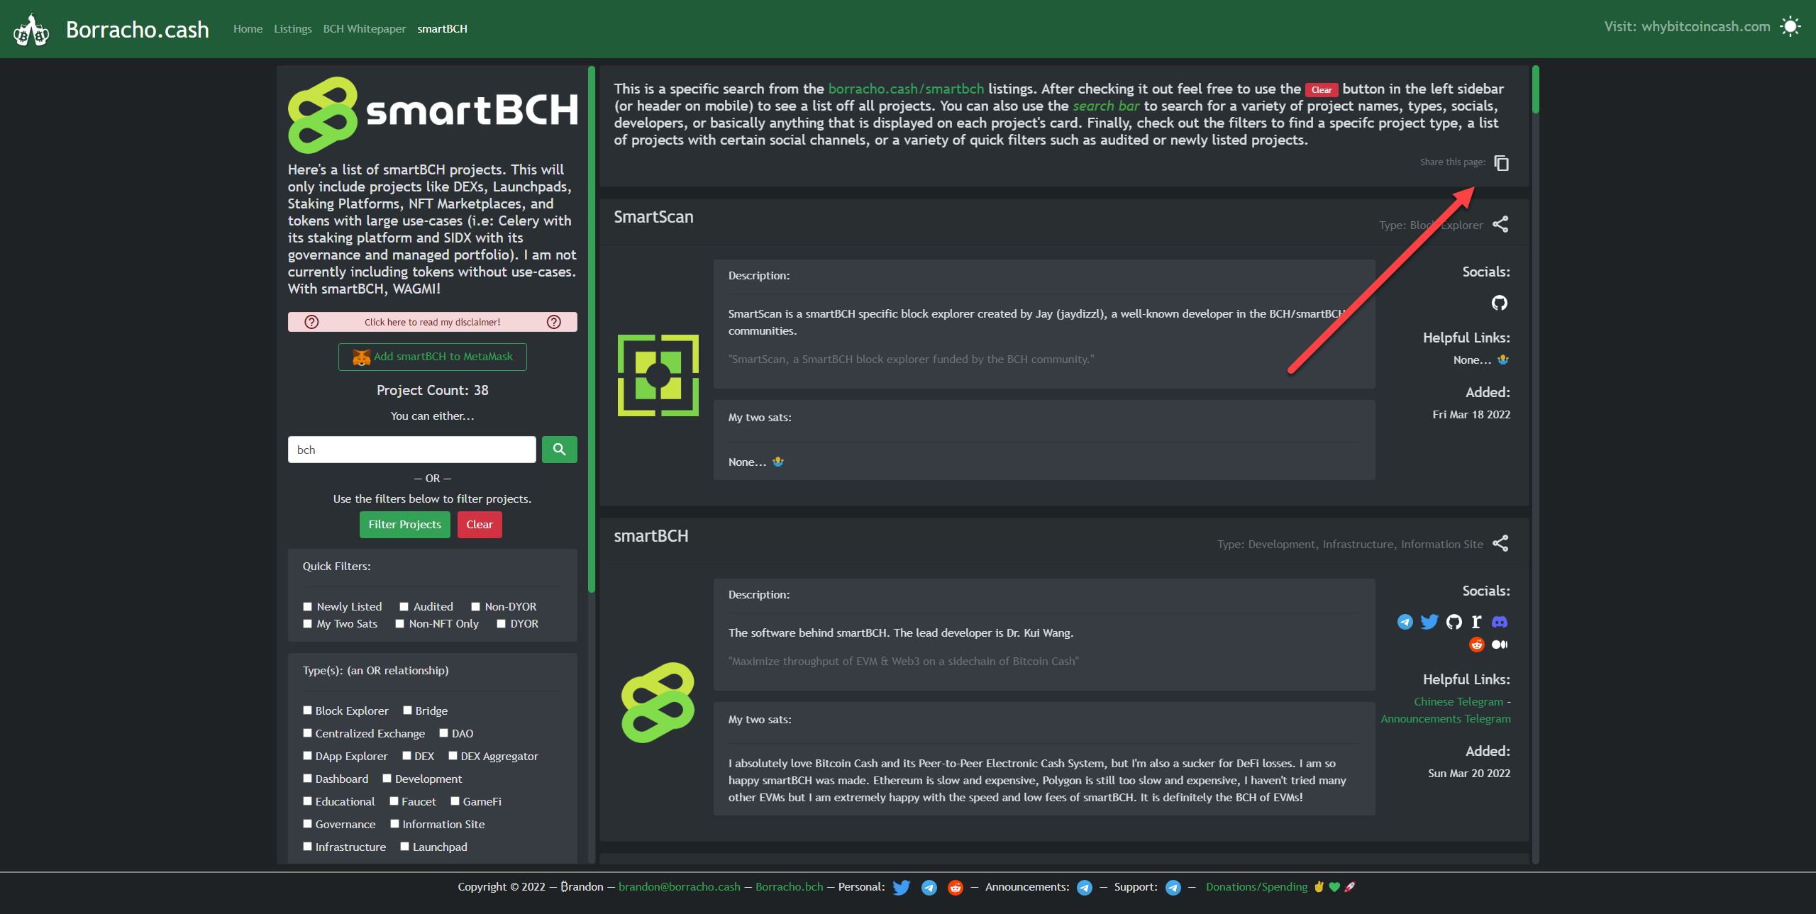Image resolution: width=1816 pixels, height=914 pixels.
Task: Open smartBCH's Telegram social icon
Action: 1405,622
